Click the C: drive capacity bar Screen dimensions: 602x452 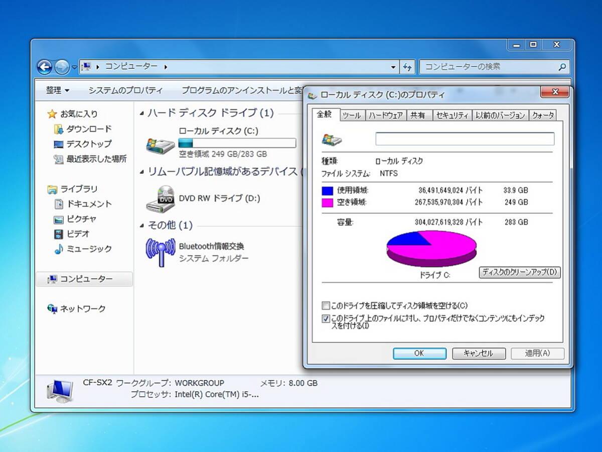click(x=237, y=143)
